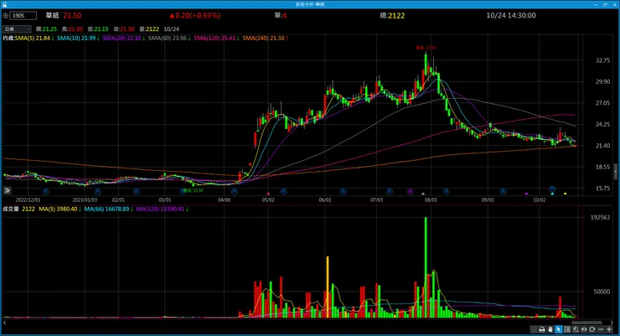Open the 日線 period dropdown

17,28
